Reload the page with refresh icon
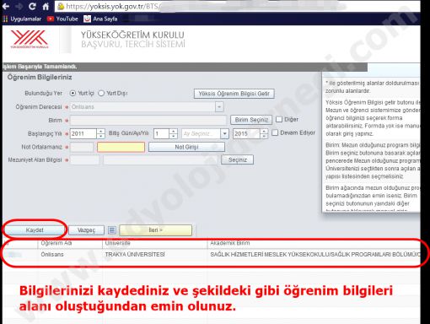The height and width of the screenshot is (324, 430). pos(32,6)
